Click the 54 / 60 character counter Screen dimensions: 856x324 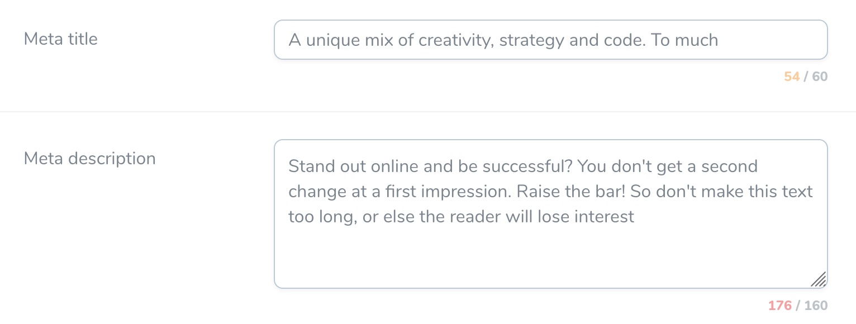[806, 77]
